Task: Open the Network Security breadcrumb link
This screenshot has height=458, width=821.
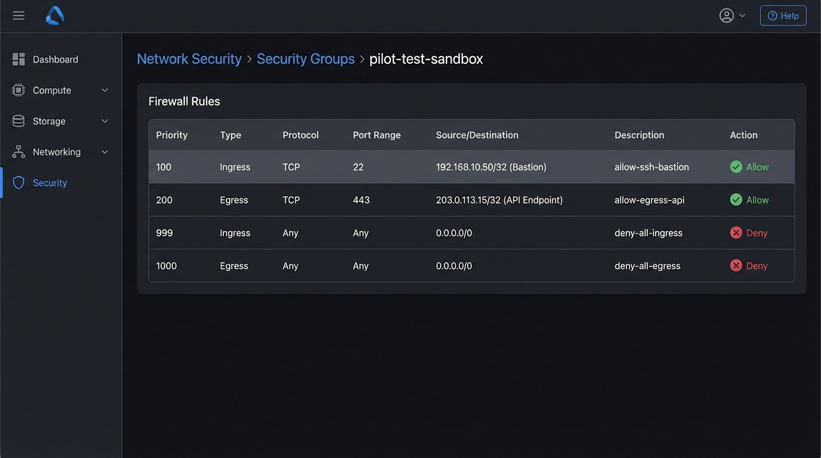Action: (x=189, y=58)
